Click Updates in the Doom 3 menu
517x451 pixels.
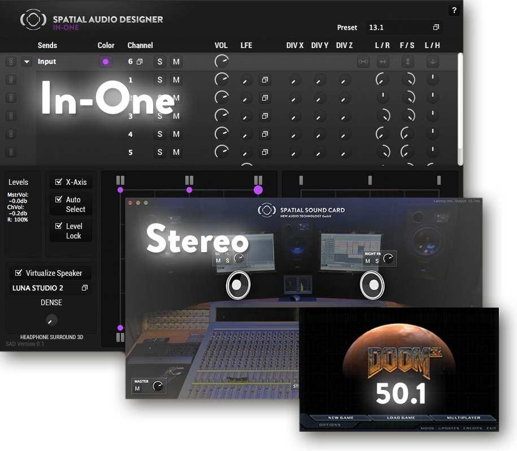click(449, 428)
